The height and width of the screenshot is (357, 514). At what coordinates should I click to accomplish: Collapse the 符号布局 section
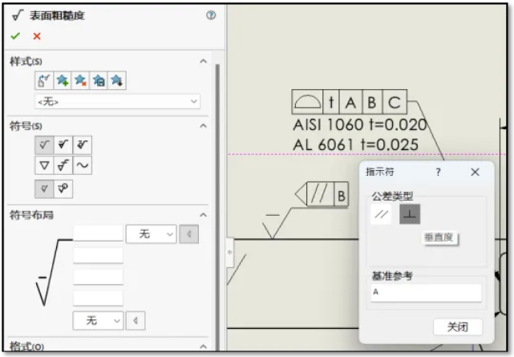[203, 215]
